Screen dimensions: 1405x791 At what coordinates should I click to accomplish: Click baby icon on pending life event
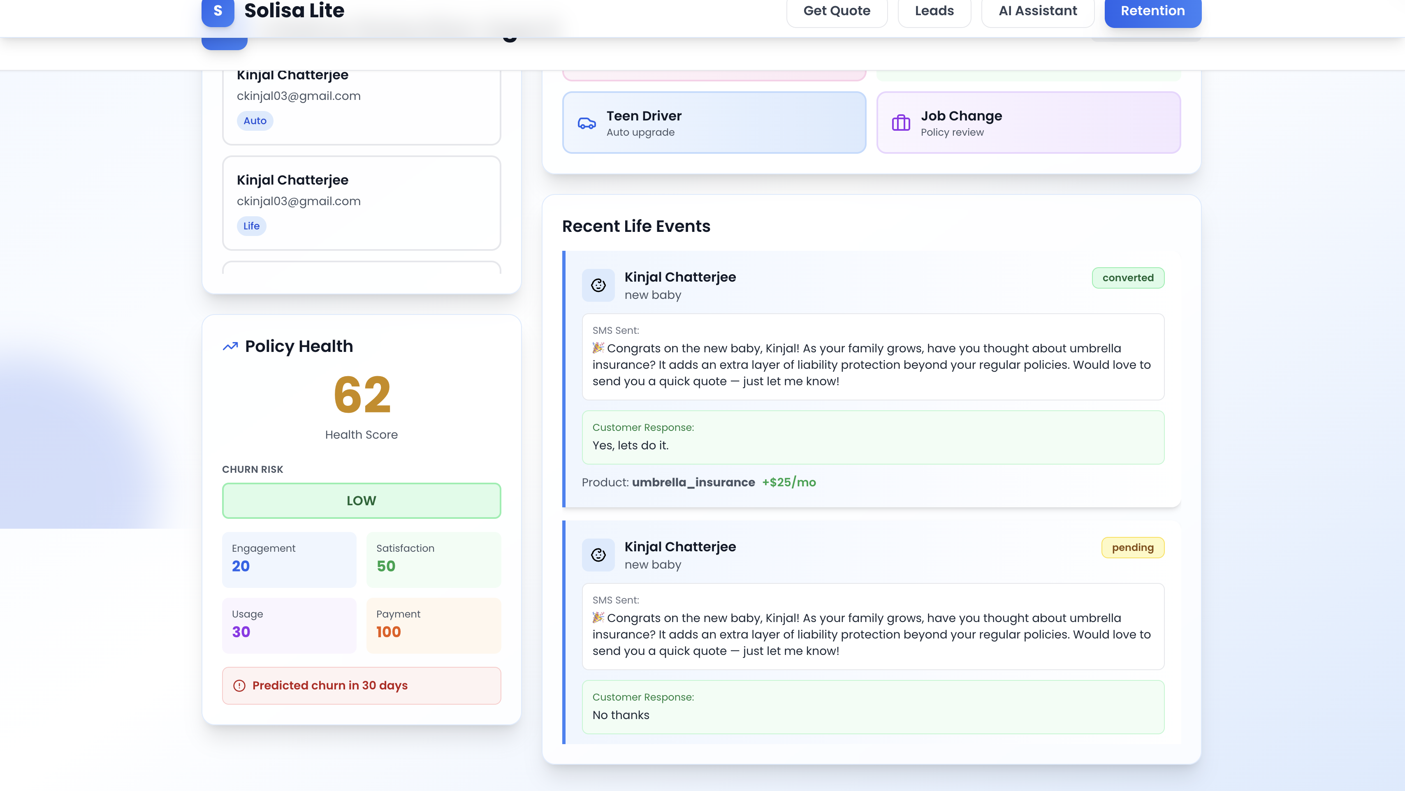tap(598, 555)
